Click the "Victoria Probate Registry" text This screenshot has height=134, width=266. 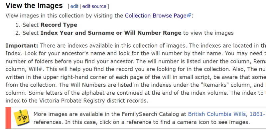click(72, 101)
